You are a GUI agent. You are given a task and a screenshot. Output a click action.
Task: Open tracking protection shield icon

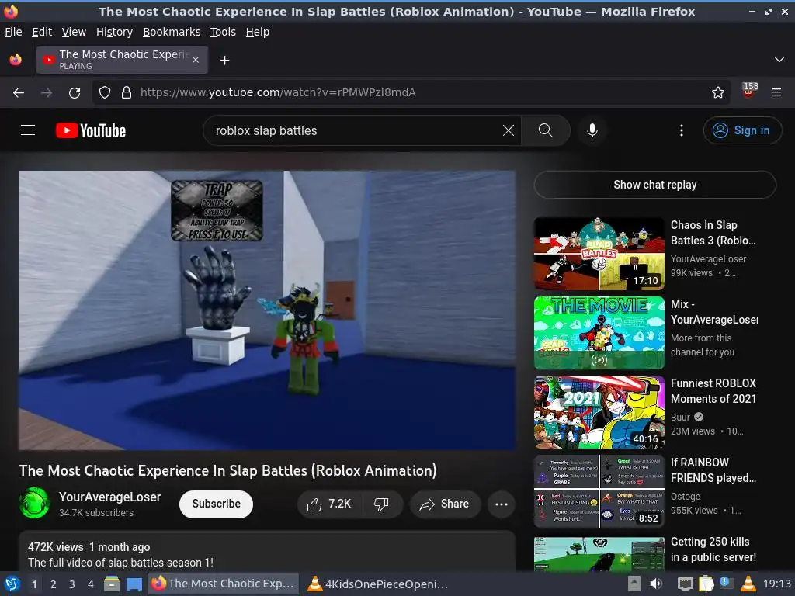[x=105, y=92]
